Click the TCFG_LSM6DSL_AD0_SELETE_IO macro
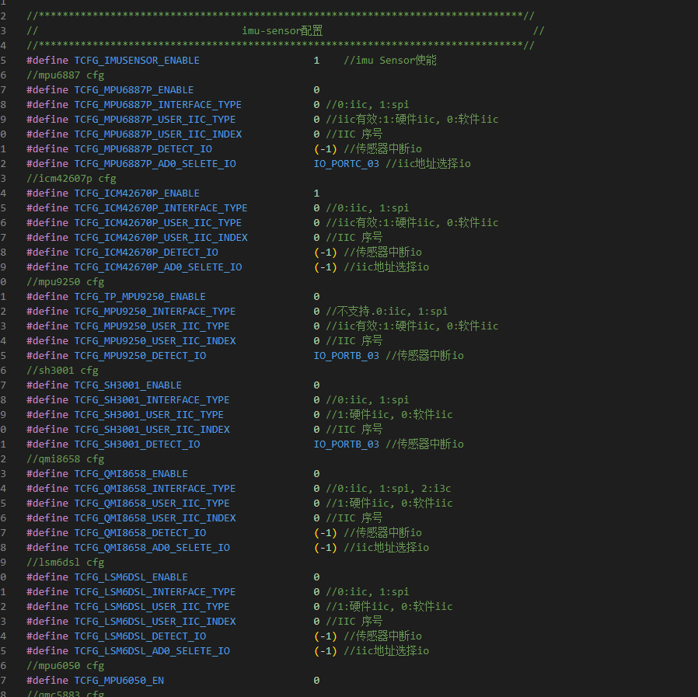This screenshot has height=697, width=698. (x=152, y=650)
